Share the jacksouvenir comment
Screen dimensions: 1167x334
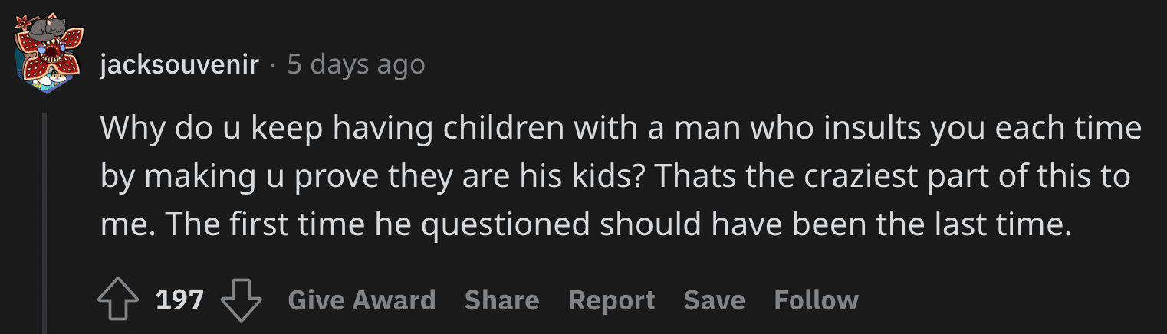point(501,300)
